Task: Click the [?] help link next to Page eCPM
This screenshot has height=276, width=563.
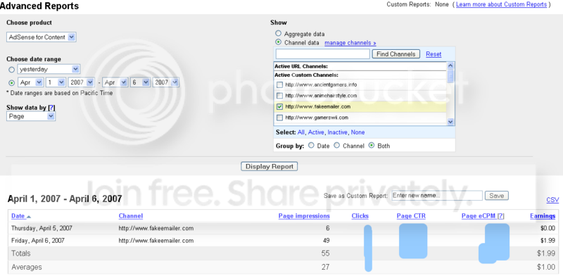Action: tap(501, 216)
